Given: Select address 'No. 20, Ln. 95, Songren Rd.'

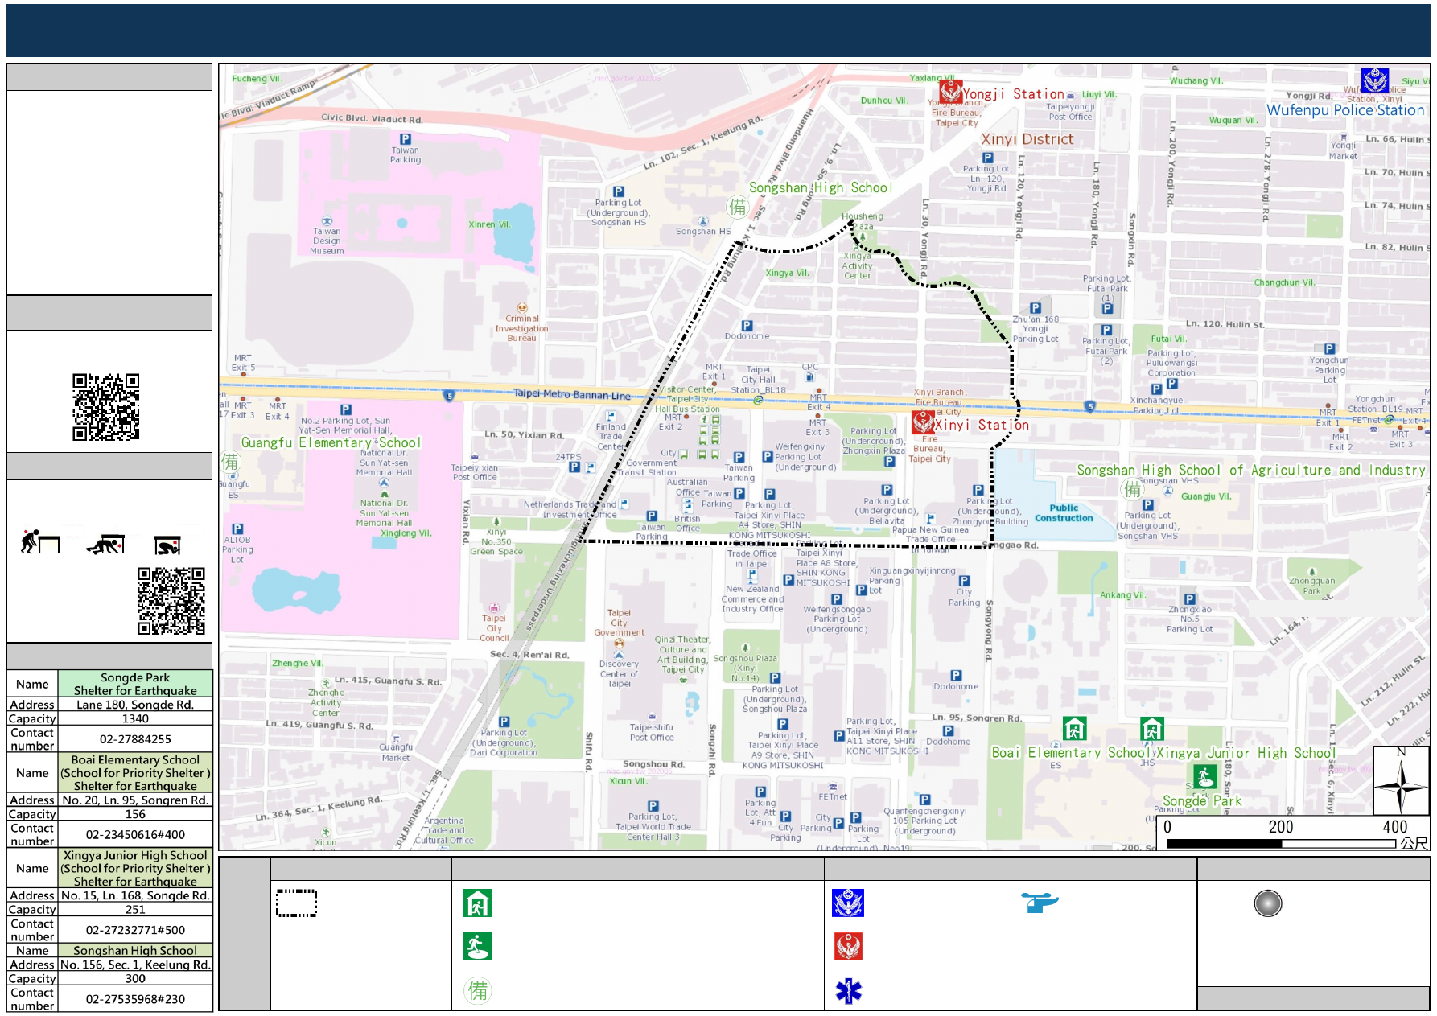Looking at the screenshot, I should (x=135, y=800).
